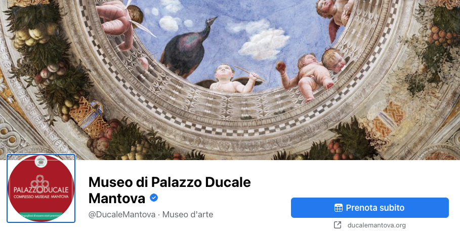Click the cherub holding a red apple
The image size is (460, 231).
pyautogui.click(x=306, y=77)
